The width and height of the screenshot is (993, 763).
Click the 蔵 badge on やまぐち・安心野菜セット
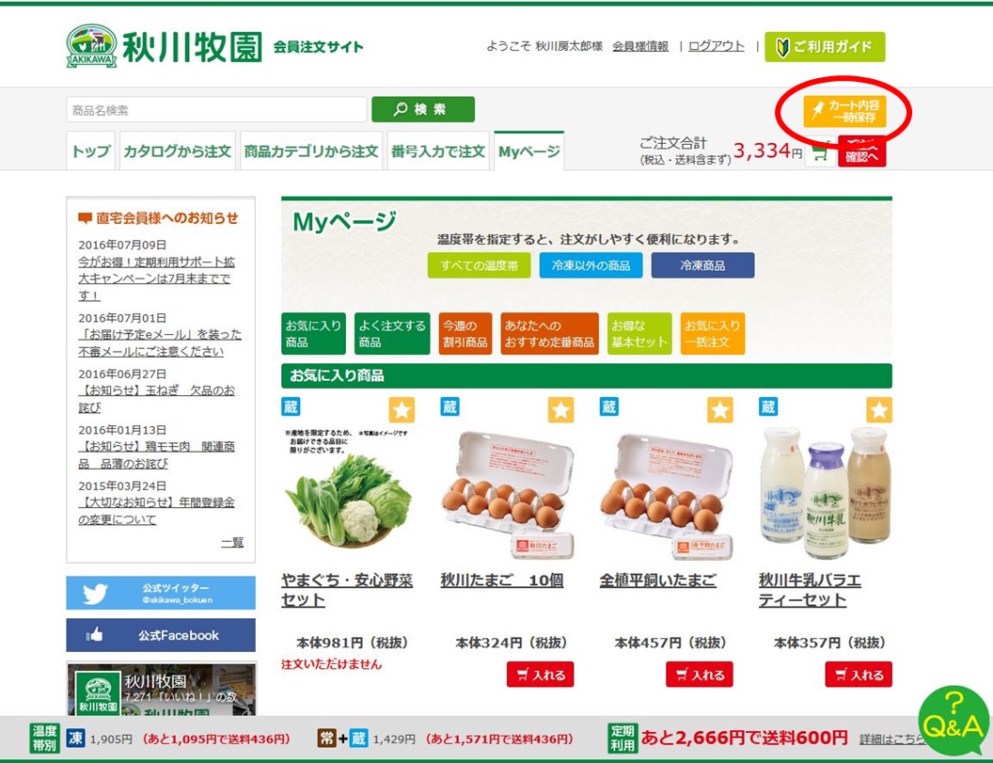[291, 406]
